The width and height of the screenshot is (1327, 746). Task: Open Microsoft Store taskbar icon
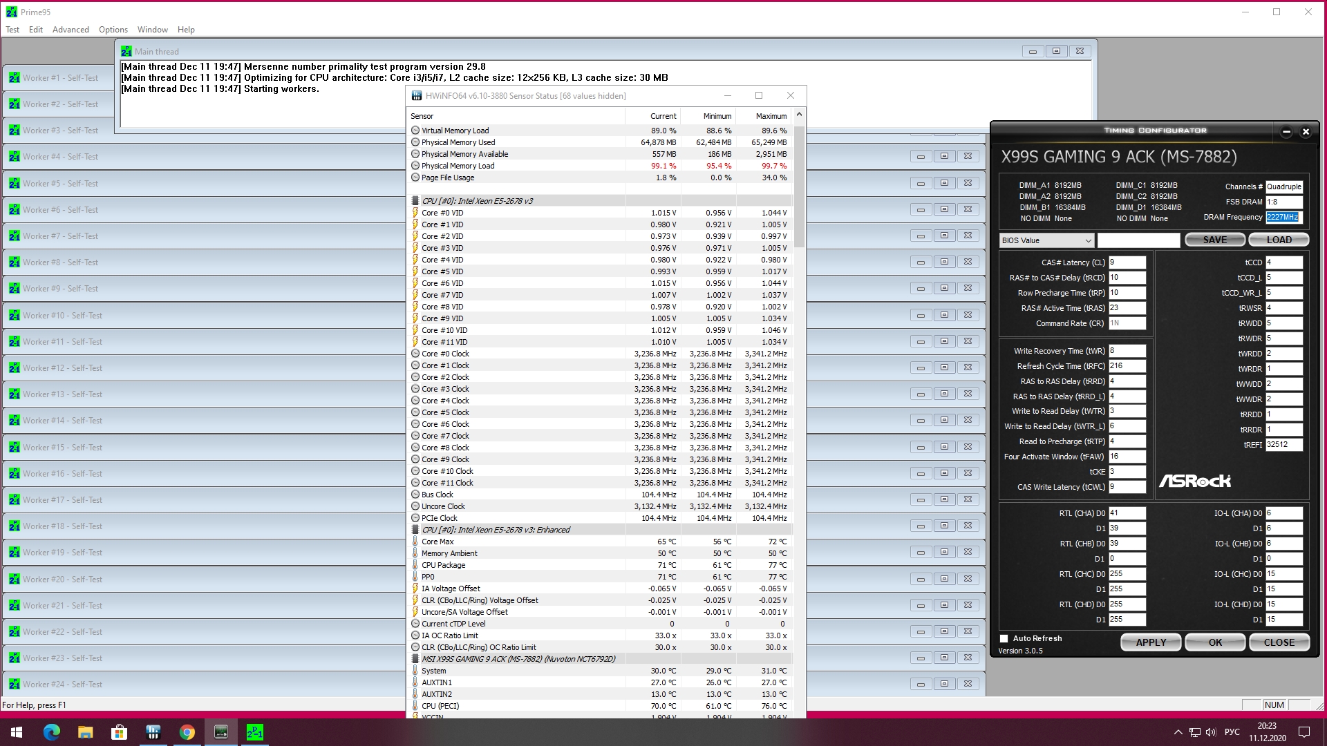point(120,732)
